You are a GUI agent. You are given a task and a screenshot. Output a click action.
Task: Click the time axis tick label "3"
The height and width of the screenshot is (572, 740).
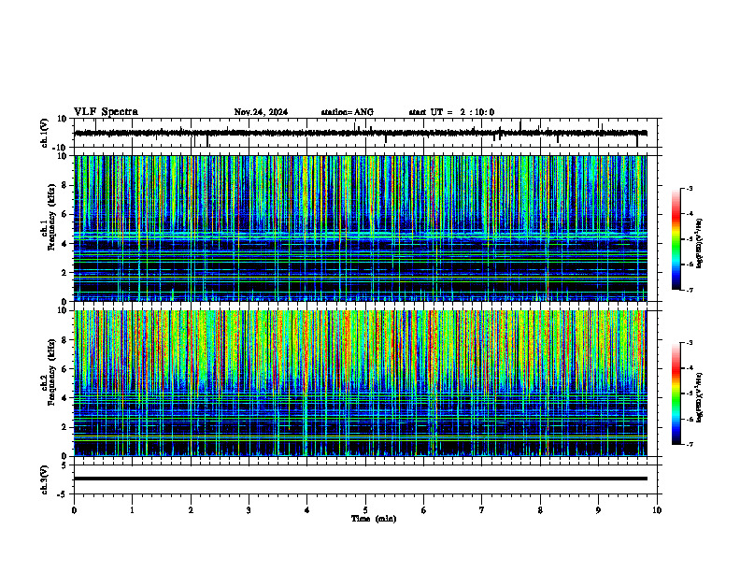249,510
